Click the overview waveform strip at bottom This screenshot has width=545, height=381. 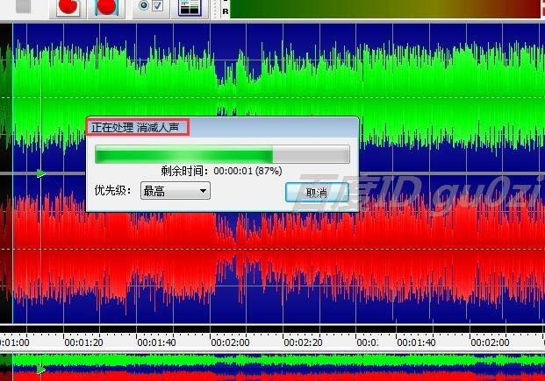272,367
